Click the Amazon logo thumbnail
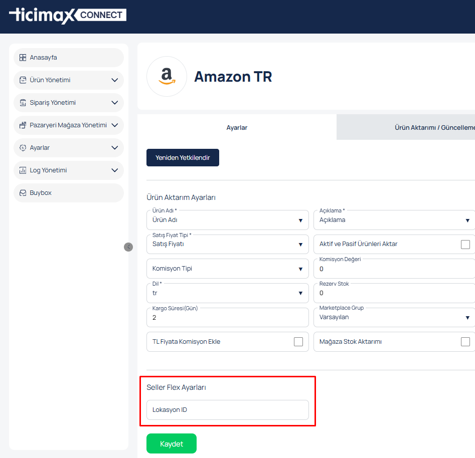This screenshot has width=475, height=458. (x=167, y=76)
